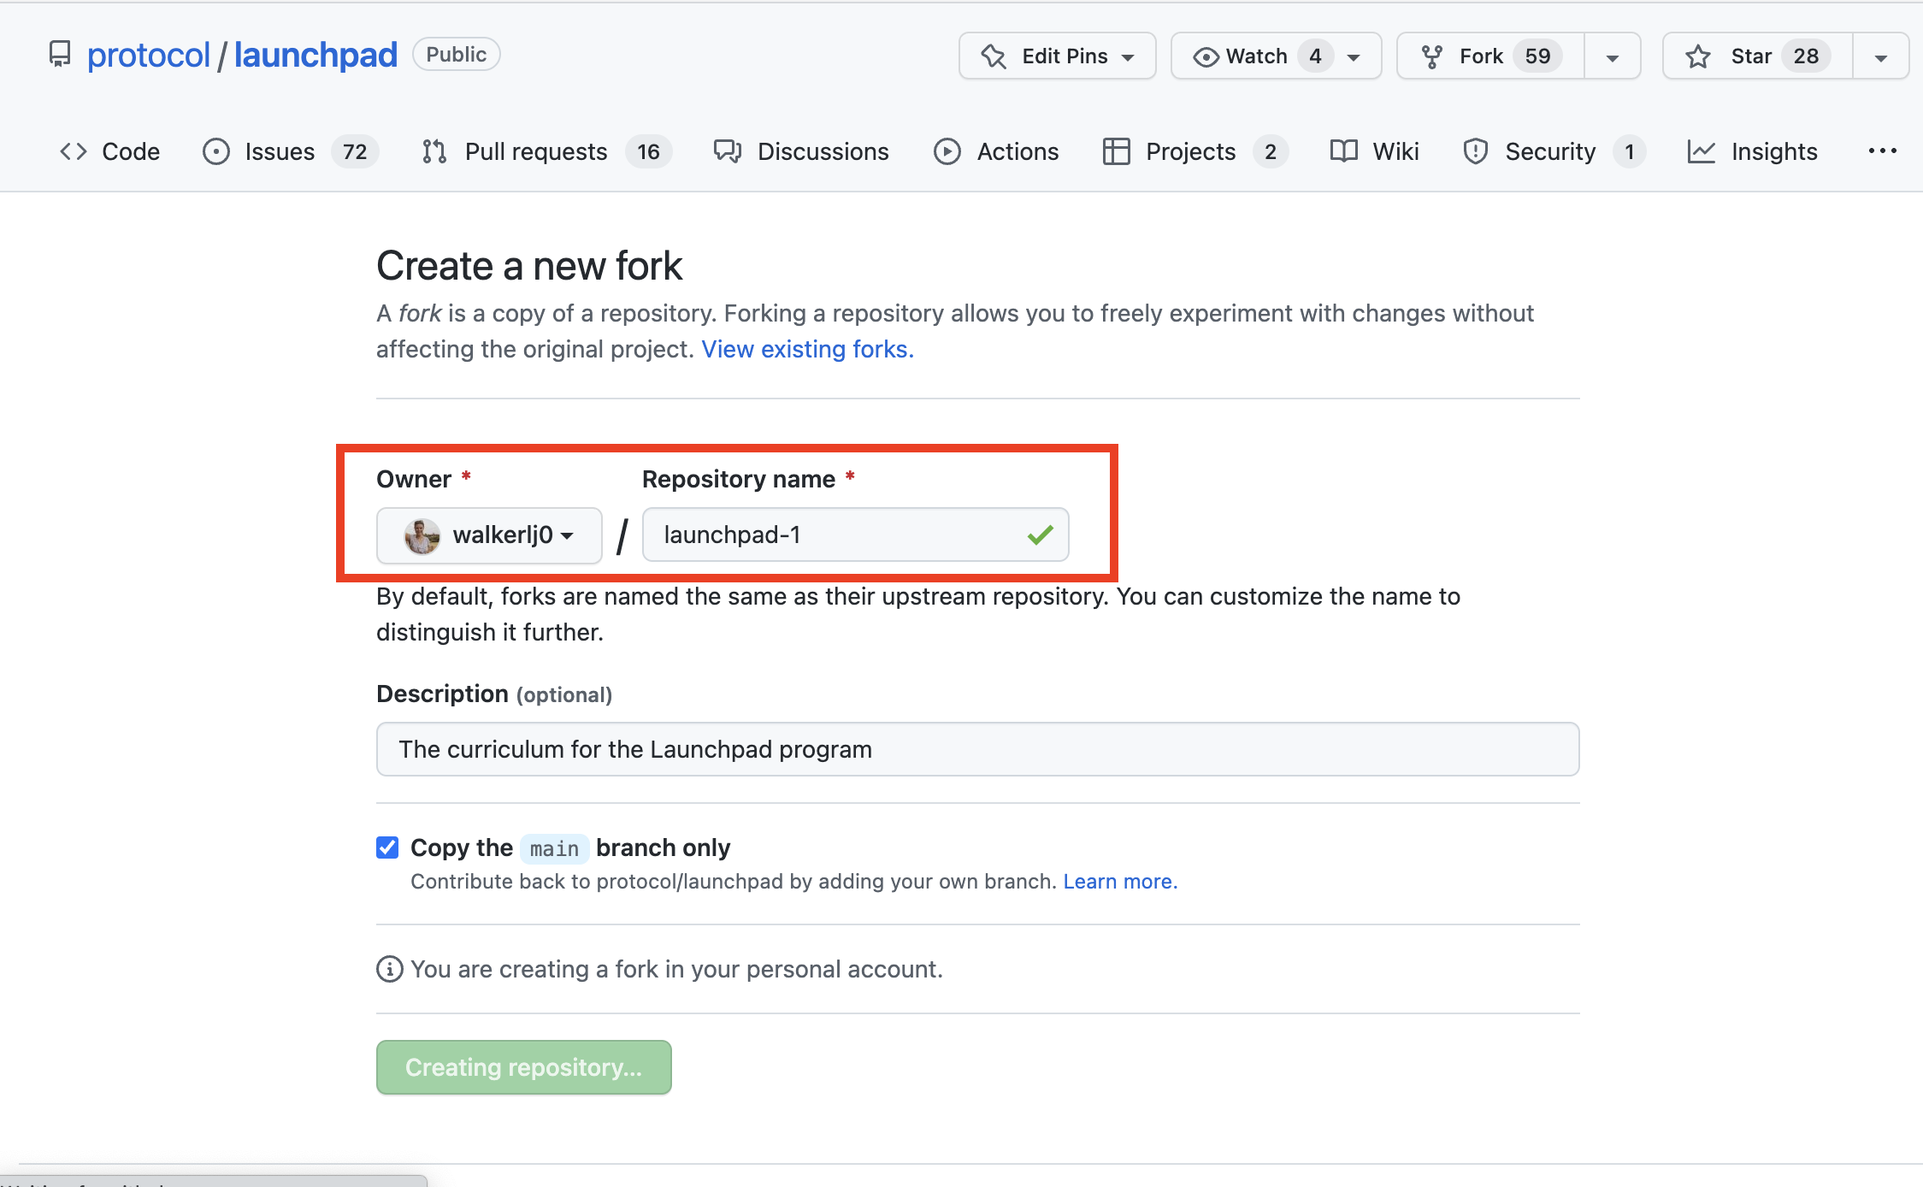Click the Security counter showing 1
1923x1187 pixels.
point(1630,151)
